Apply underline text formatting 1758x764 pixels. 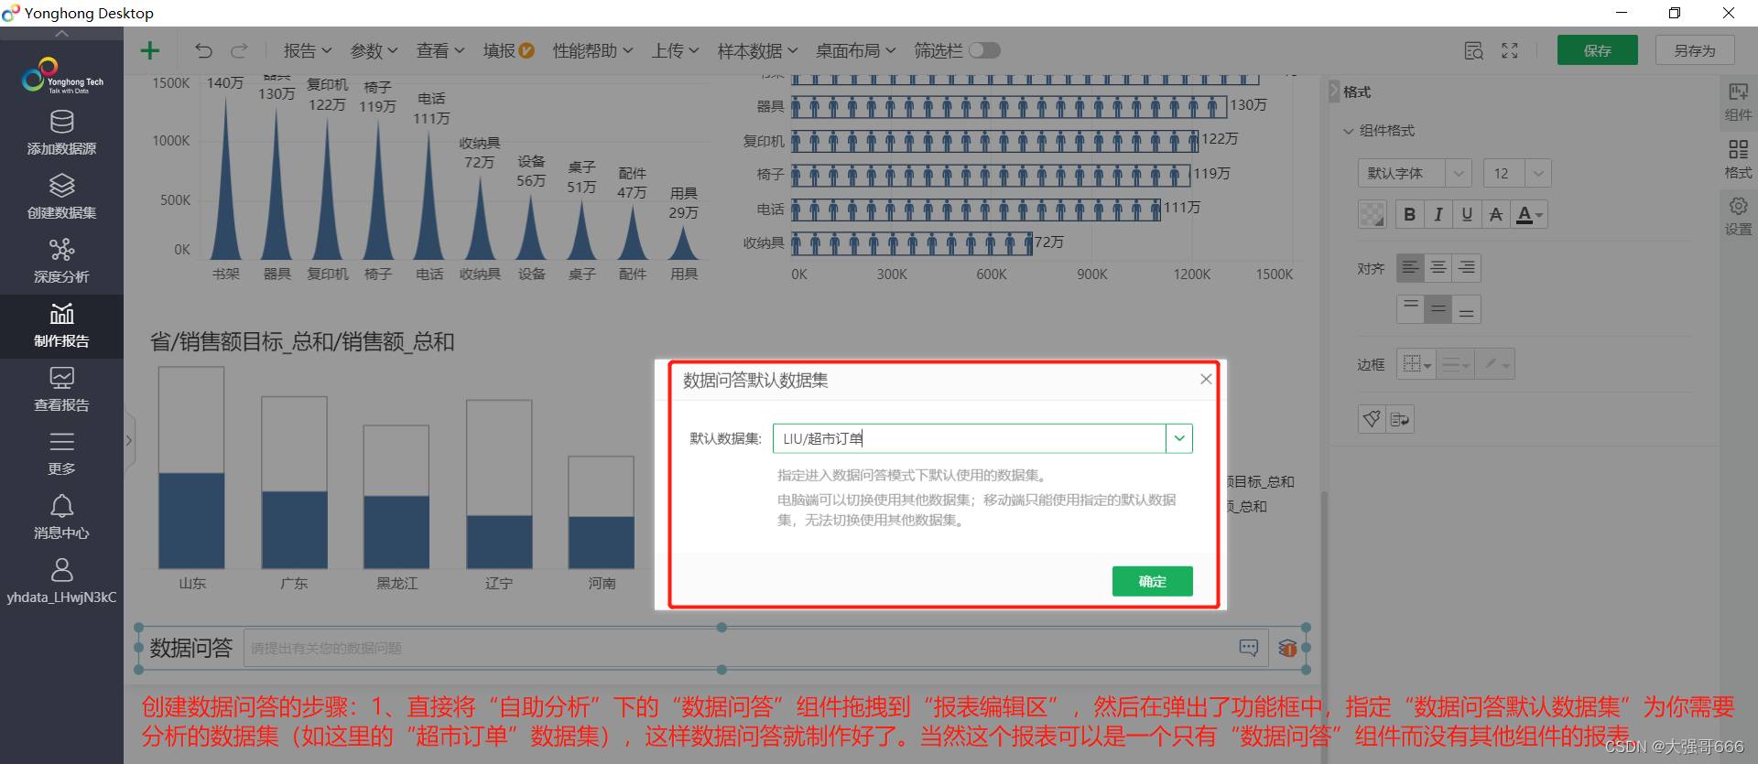1467,214
